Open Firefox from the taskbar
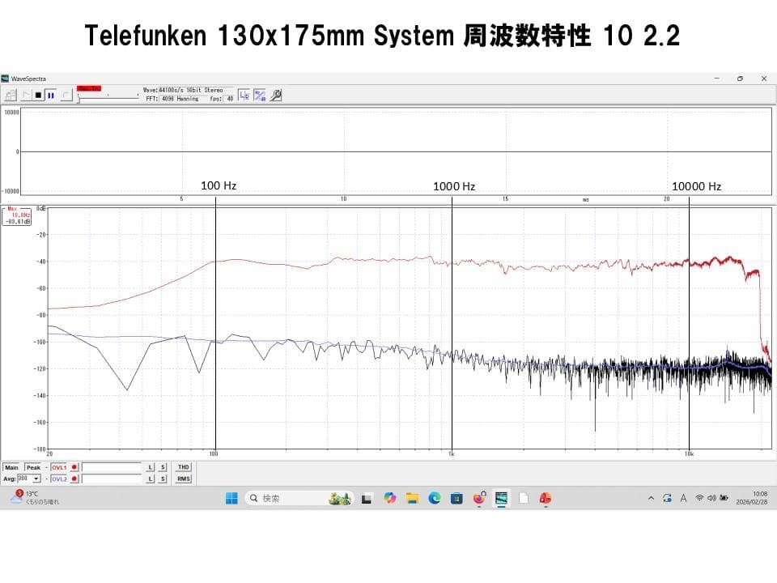Viewport: 777px width, 583px height. 479,498
